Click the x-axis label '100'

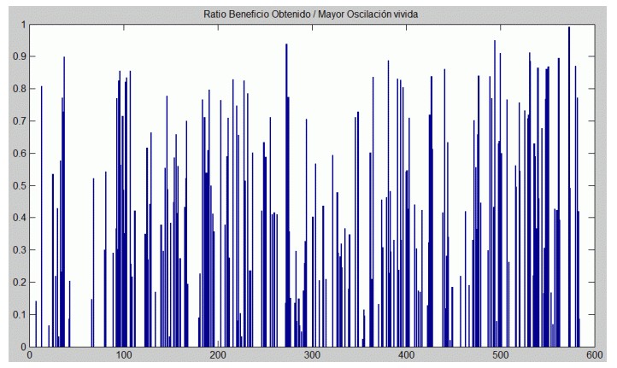(x=124, y=355)
